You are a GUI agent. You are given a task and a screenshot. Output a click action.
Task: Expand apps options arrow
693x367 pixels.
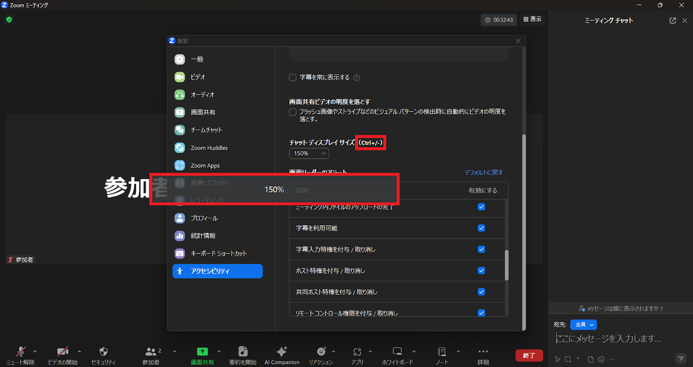click(x=370, y=351)
